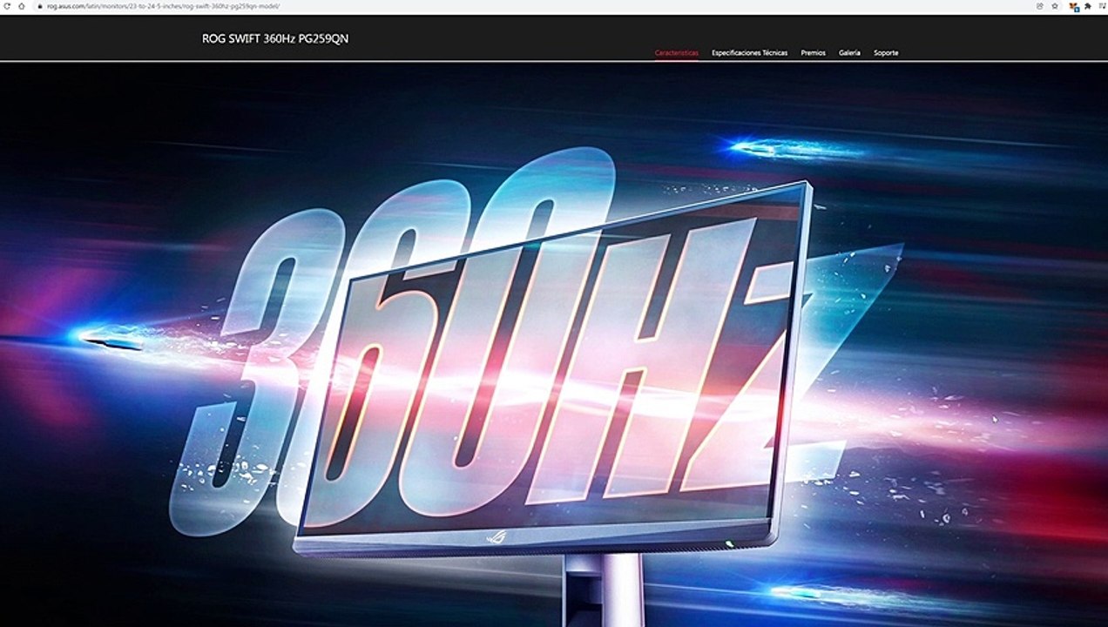The image size is (1108, 627).
Task: View site info via the padlock icon
Action: [39, 6]
